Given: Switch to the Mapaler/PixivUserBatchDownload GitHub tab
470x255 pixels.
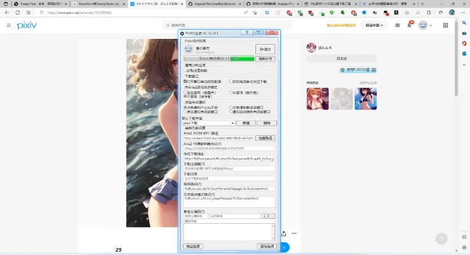Looking at the screenshot, I should (x=215, y=4).
